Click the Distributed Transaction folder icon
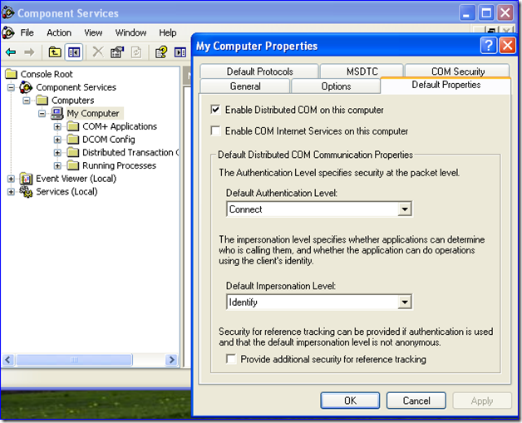This screenshot has height=423, width=522. 73,152
